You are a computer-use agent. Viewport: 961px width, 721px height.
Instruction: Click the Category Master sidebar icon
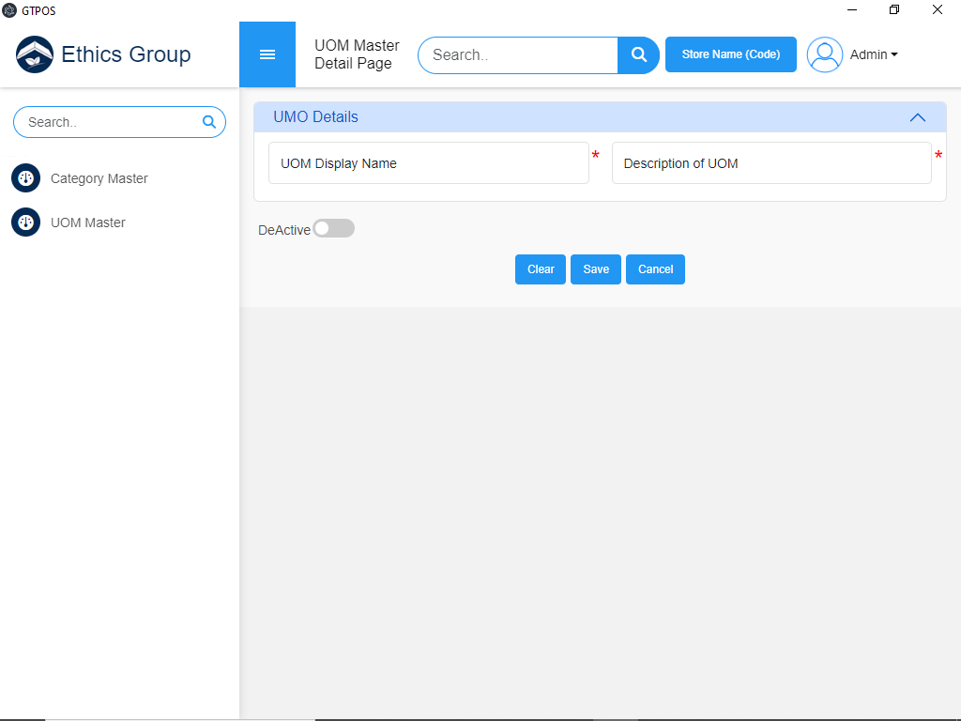pyautogui.click(x=26, y=178)
